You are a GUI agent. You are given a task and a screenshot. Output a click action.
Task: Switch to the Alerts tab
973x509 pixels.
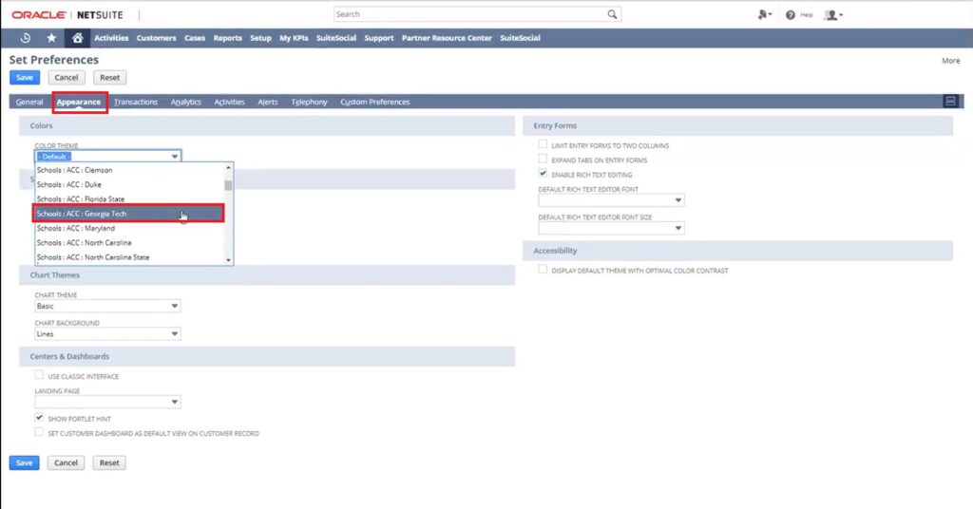[267, 102]
